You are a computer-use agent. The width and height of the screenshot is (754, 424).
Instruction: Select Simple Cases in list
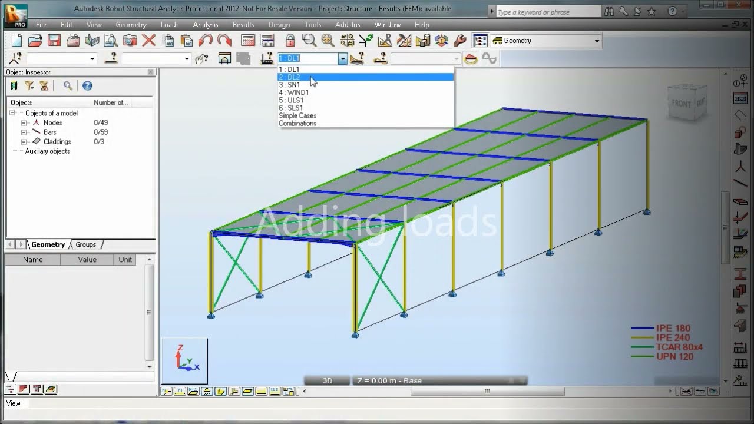click(366, 115)
